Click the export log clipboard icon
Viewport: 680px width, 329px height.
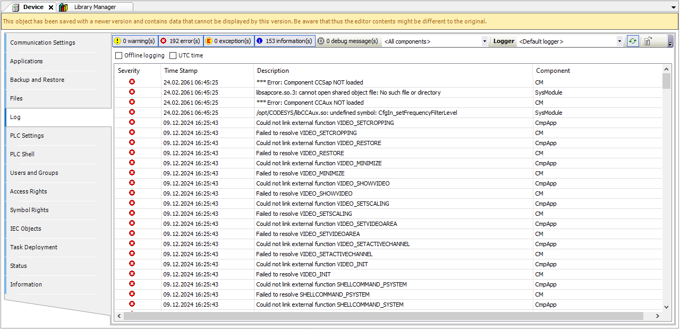(648, 41)
